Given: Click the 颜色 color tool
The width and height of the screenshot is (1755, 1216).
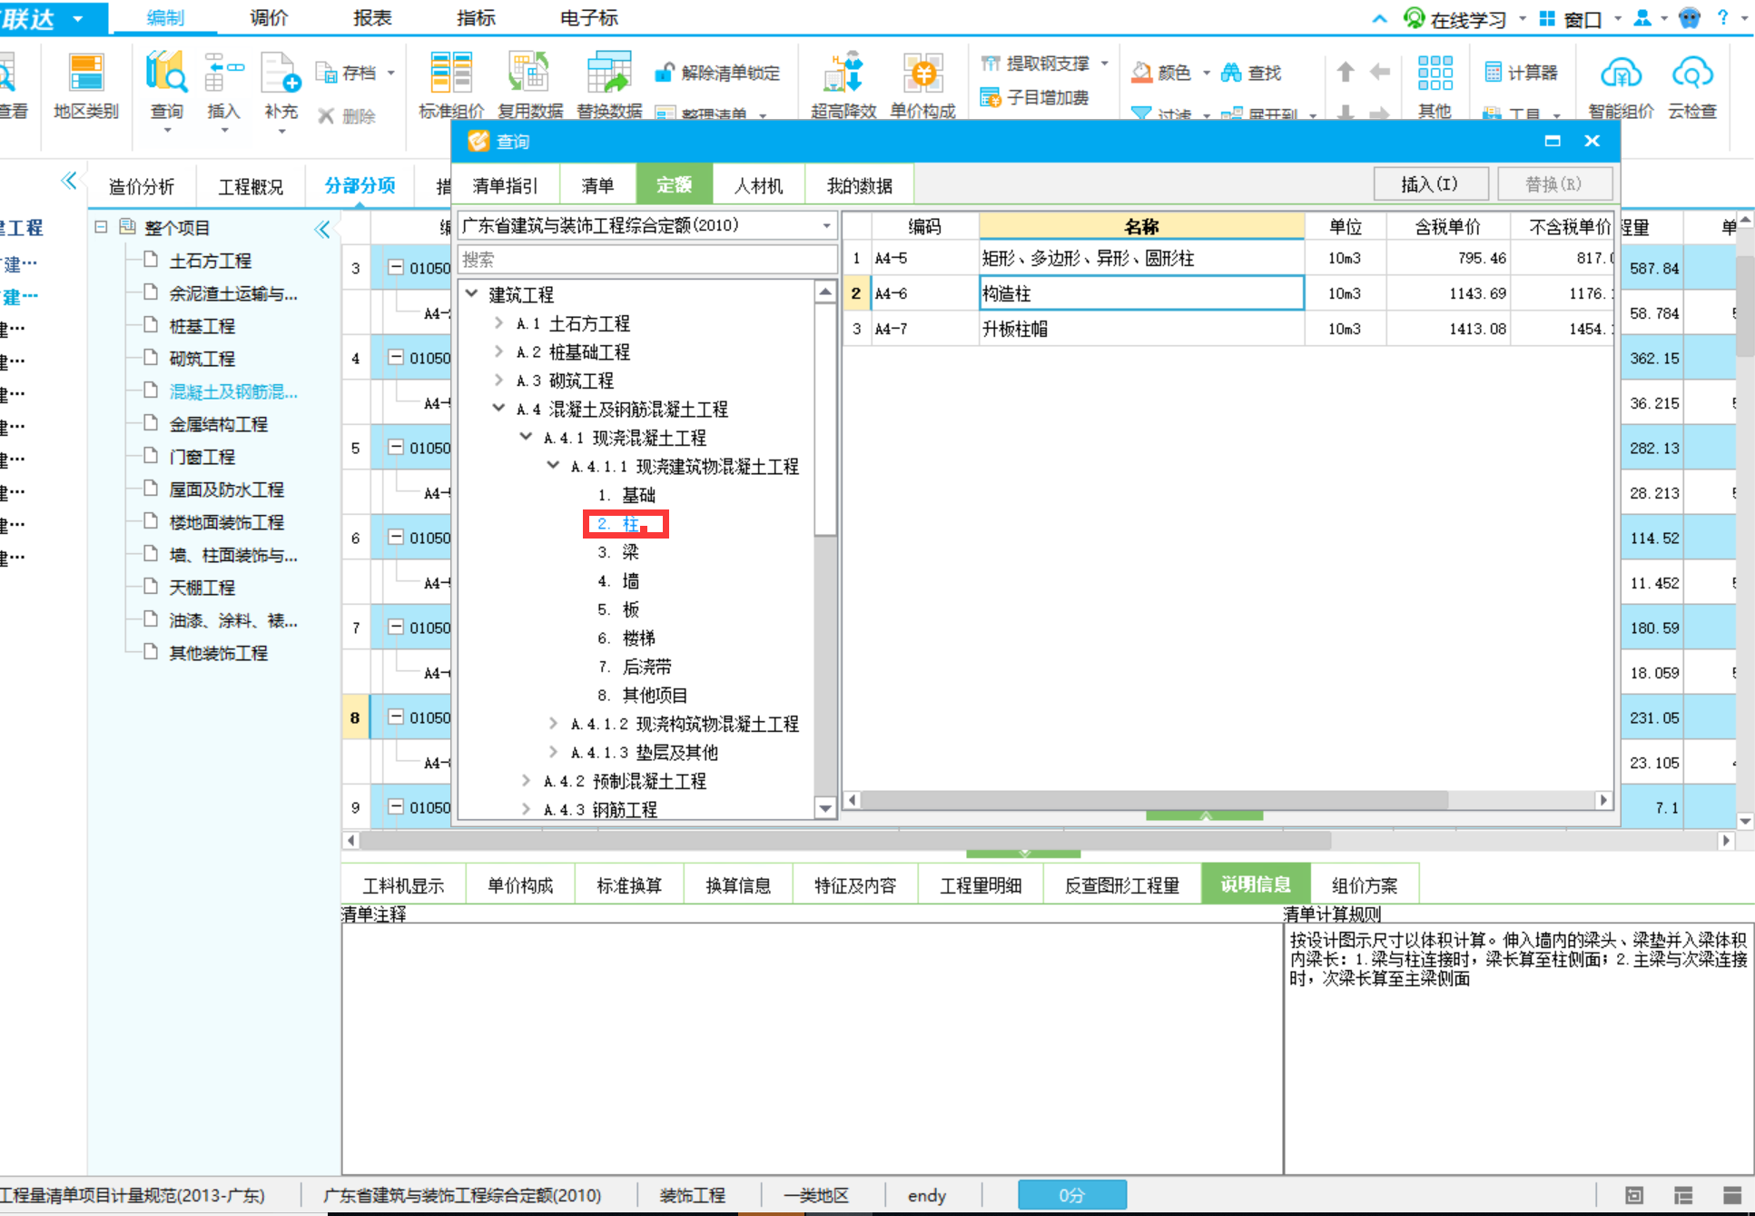Looking at the screenshot, I should 1161,73.
